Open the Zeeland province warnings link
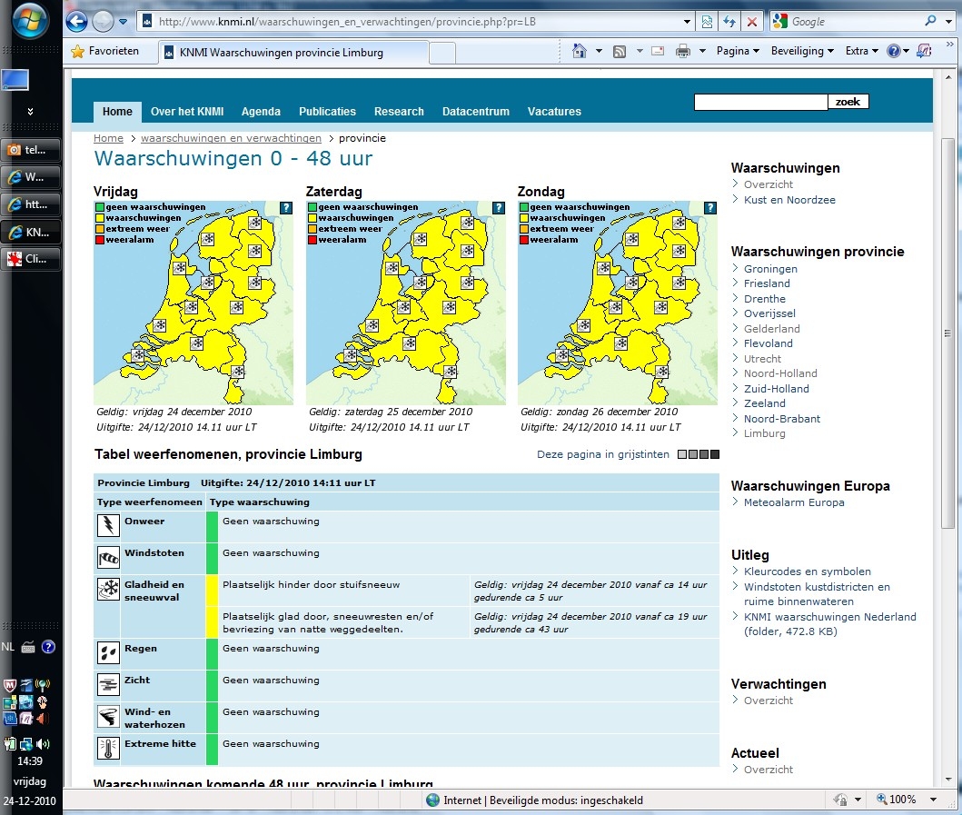 pos(765,403)
